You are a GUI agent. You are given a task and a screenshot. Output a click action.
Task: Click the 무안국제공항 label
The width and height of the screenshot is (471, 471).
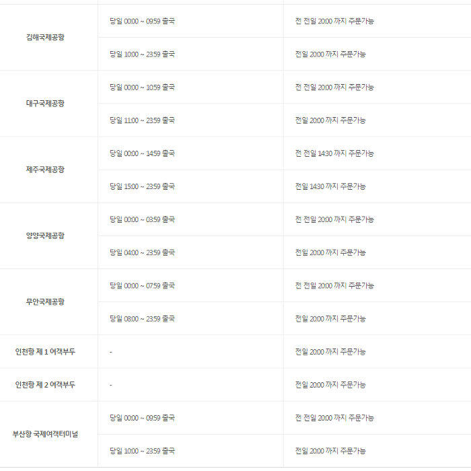tap(45, 301)
